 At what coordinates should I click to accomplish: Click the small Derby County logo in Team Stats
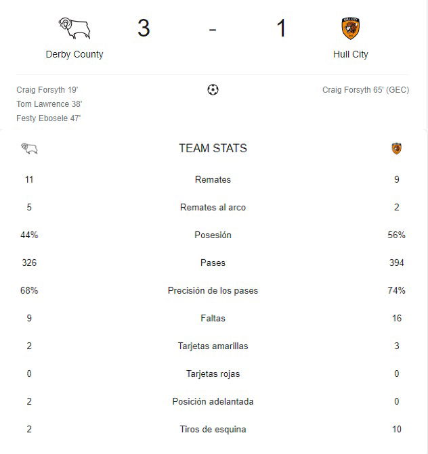coord(30,149)
